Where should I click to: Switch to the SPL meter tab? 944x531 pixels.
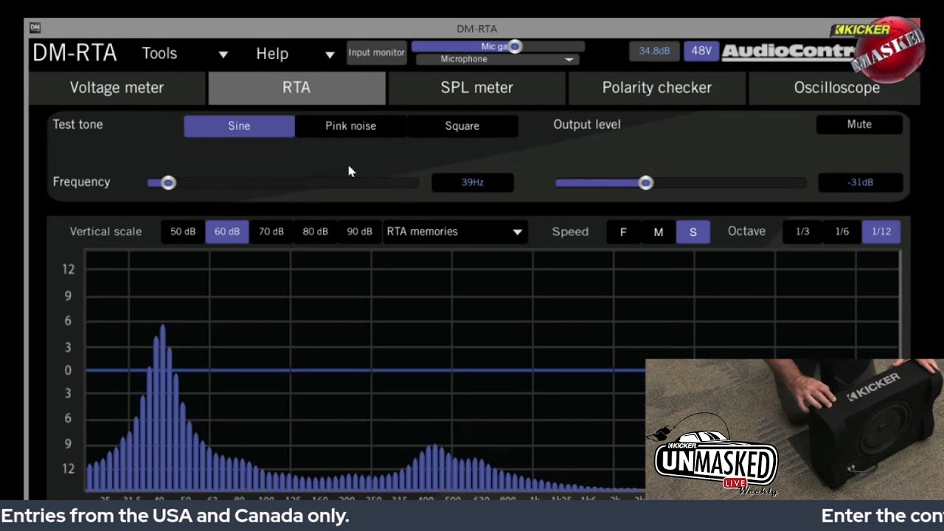point(476,88)
